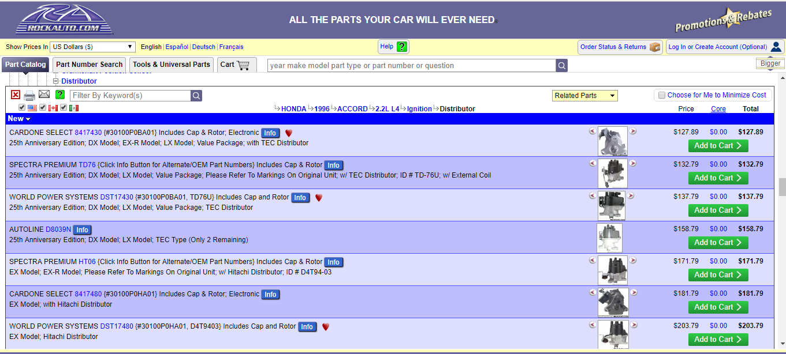Click the Canada flag icon
Image resolution: width=786 pixels, height=354 pixels.
[53, 108]
